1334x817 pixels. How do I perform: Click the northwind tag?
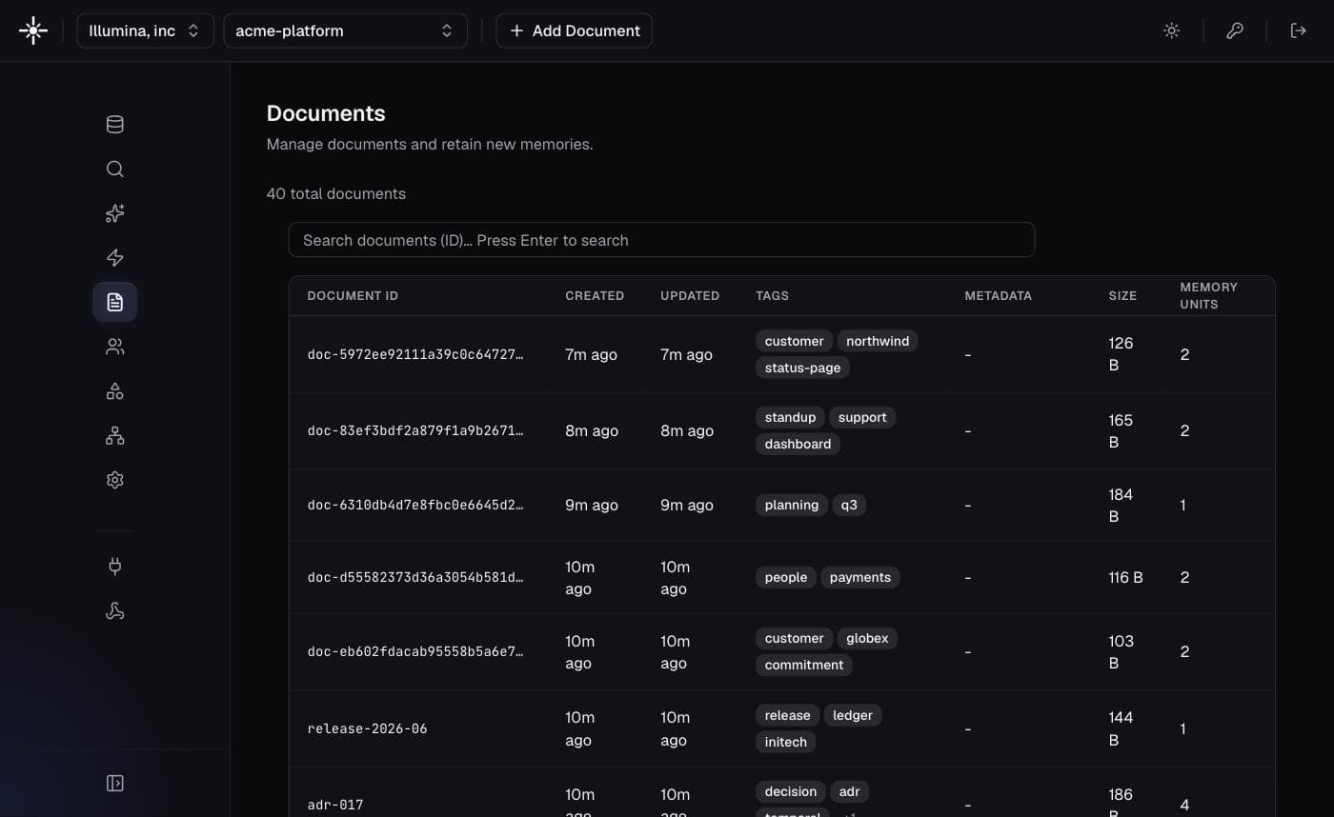(x=878, y=341)
